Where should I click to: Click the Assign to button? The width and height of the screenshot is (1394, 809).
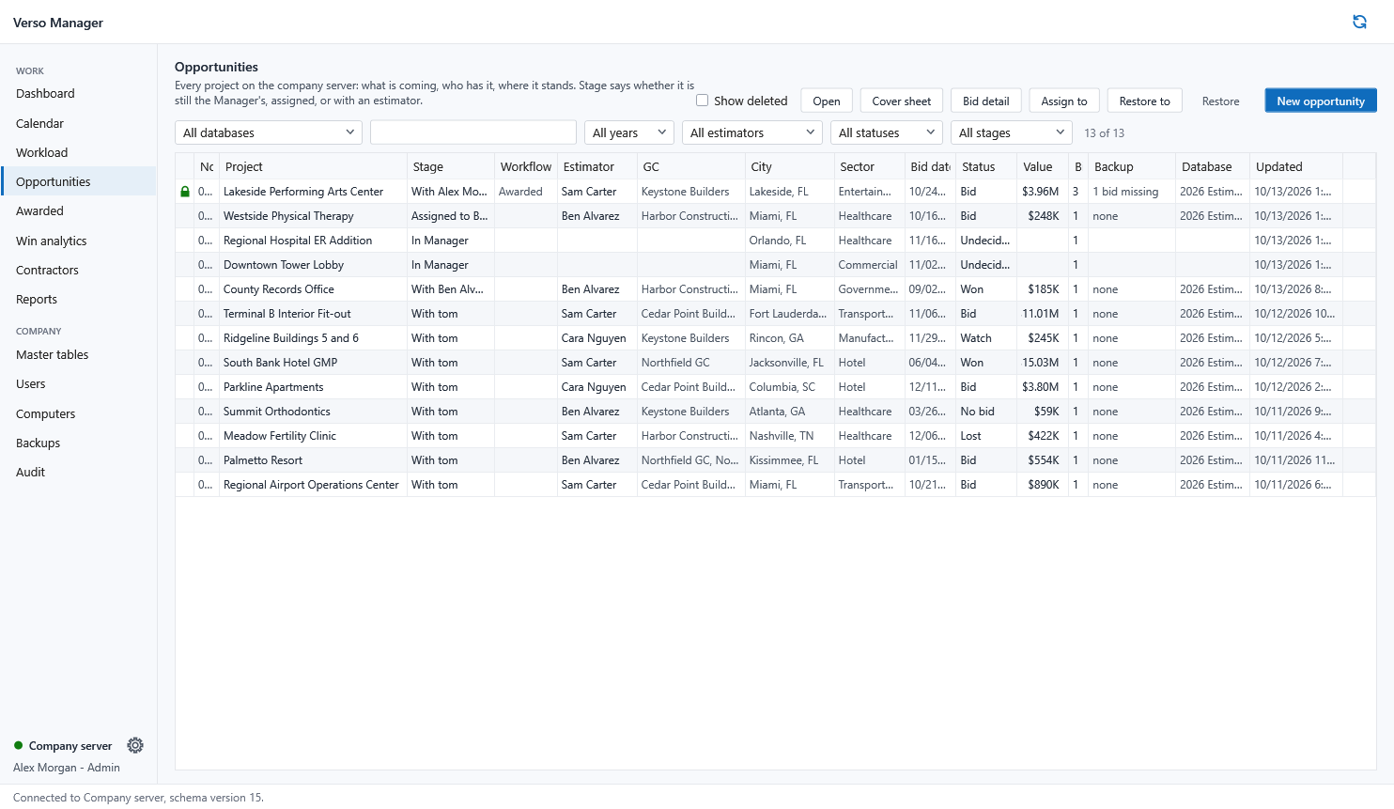point(1064,101)
